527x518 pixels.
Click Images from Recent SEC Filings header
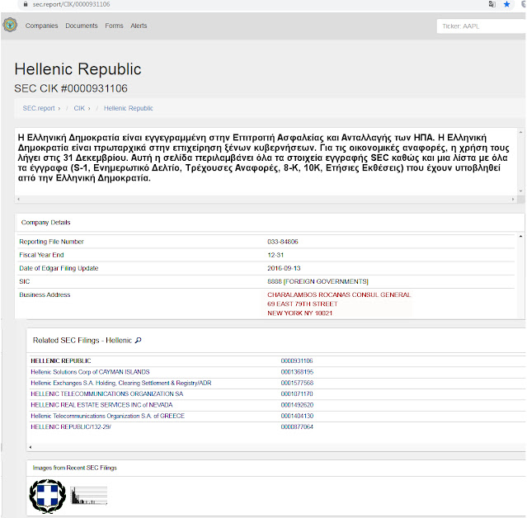74,468
